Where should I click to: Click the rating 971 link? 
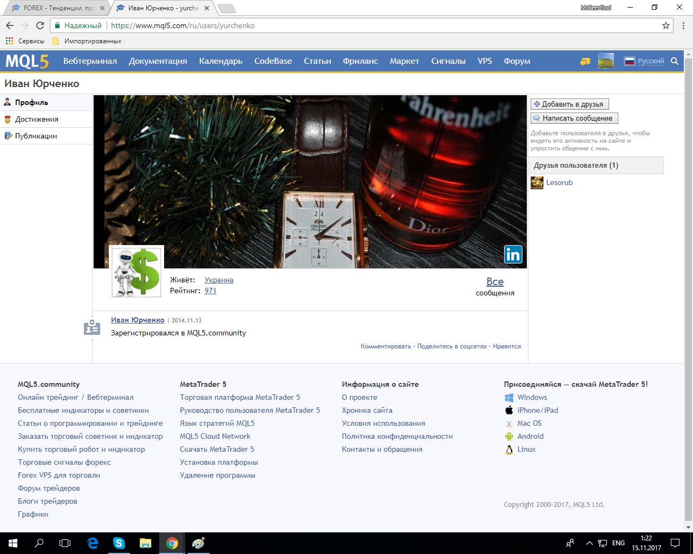(x=211, y=291)
